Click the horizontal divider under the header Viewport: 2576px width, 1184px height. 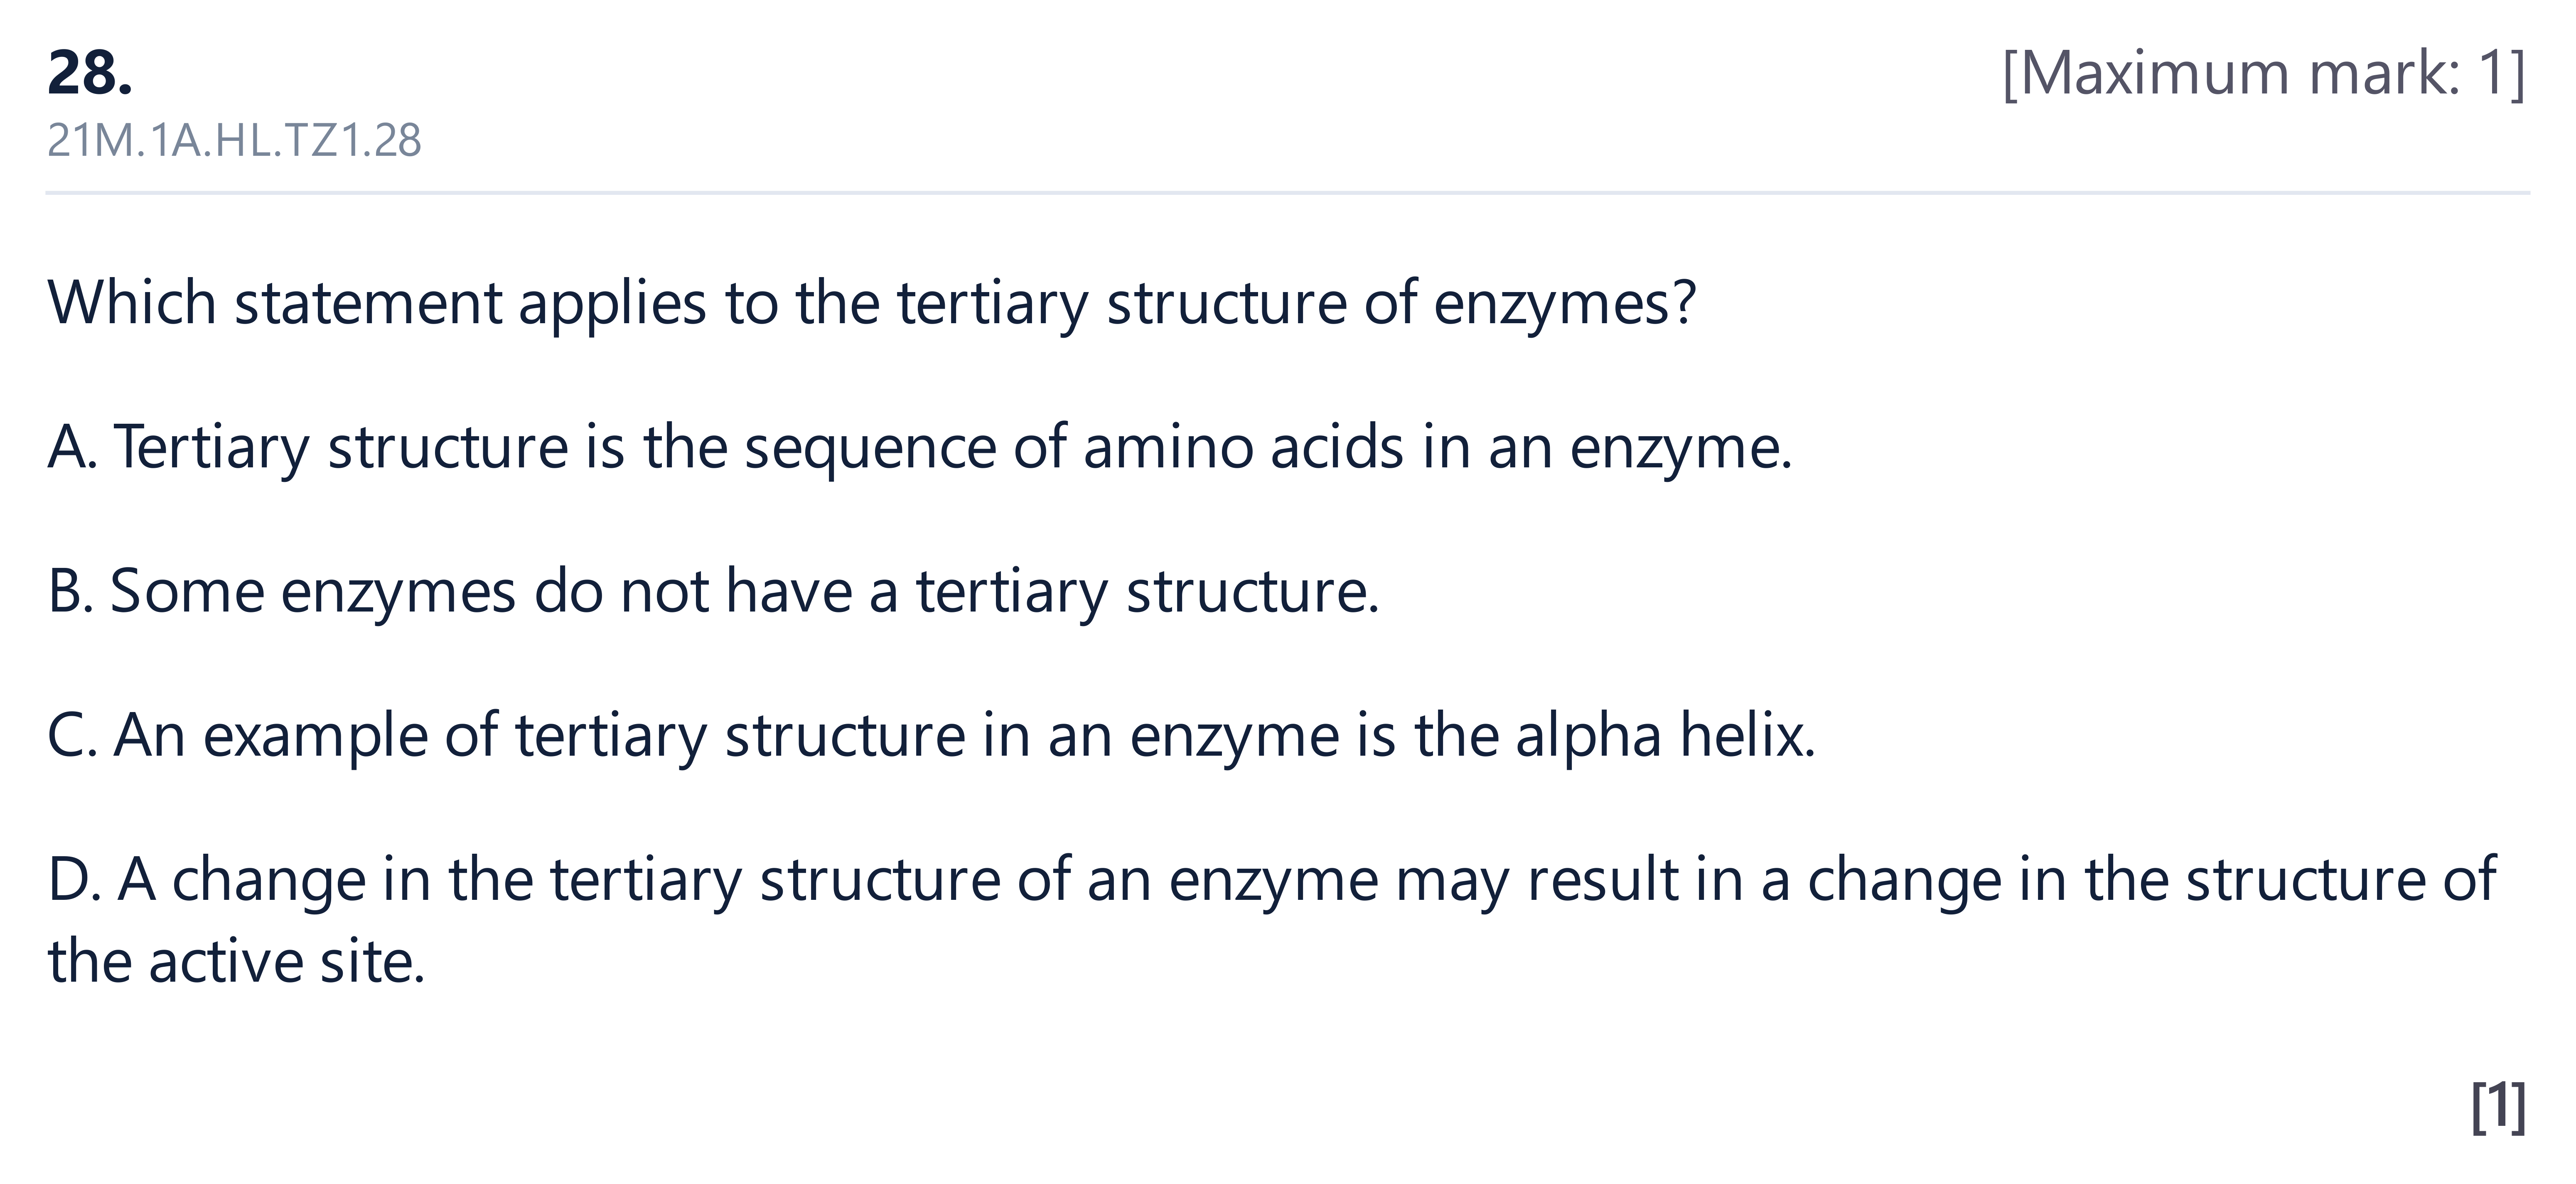click(x=1288, y=192)
